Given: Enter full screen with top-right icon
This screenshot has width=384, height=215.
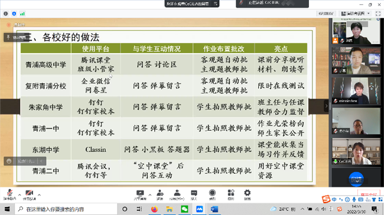Looking at the screenshot, I should (378, 14).
